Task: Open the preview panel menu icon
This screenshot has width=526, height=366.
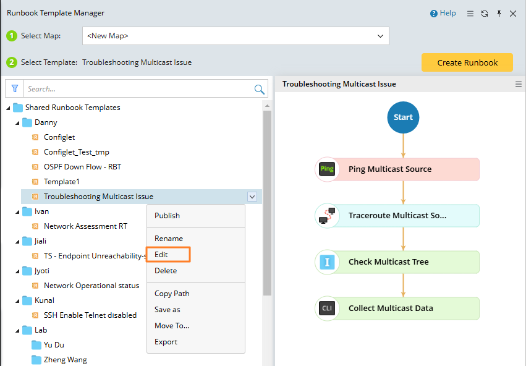Action: [x=519, y=84]
